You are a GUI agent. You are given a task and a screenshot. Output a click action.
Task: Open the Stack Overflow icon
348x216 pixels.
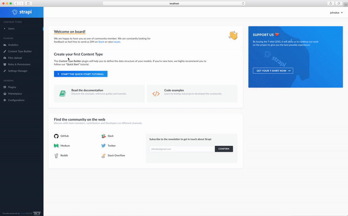(x=104, y=156)
